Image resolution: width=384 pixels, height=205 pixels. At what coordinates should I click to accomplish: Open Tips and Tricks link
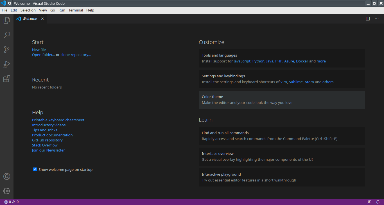click(x=45, y=130)
